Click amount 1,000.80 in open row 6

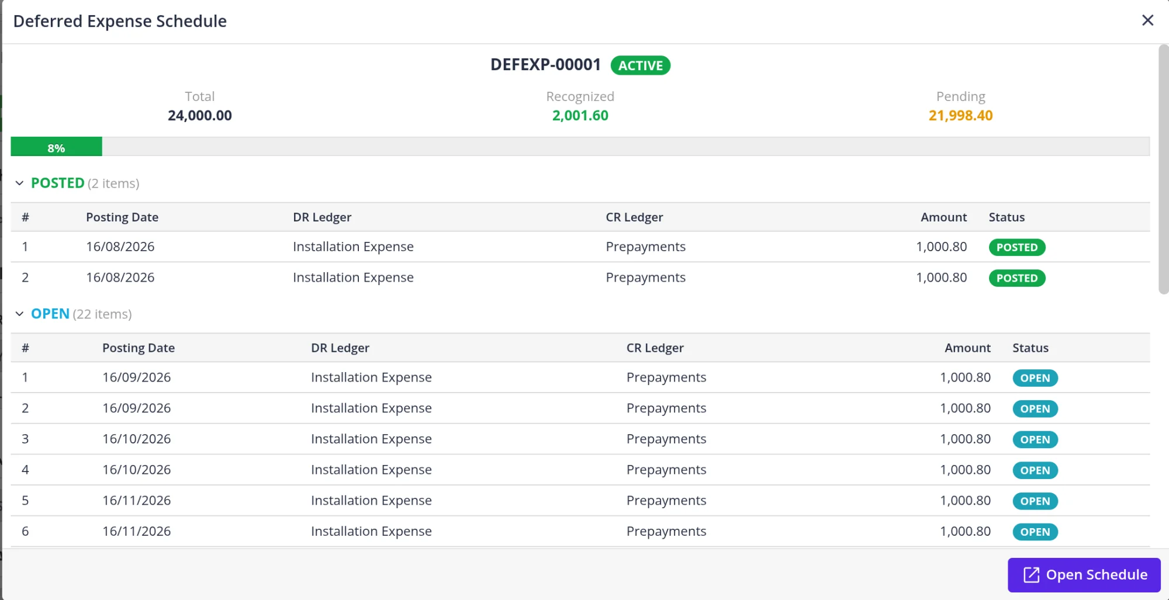tap(965, 532)
